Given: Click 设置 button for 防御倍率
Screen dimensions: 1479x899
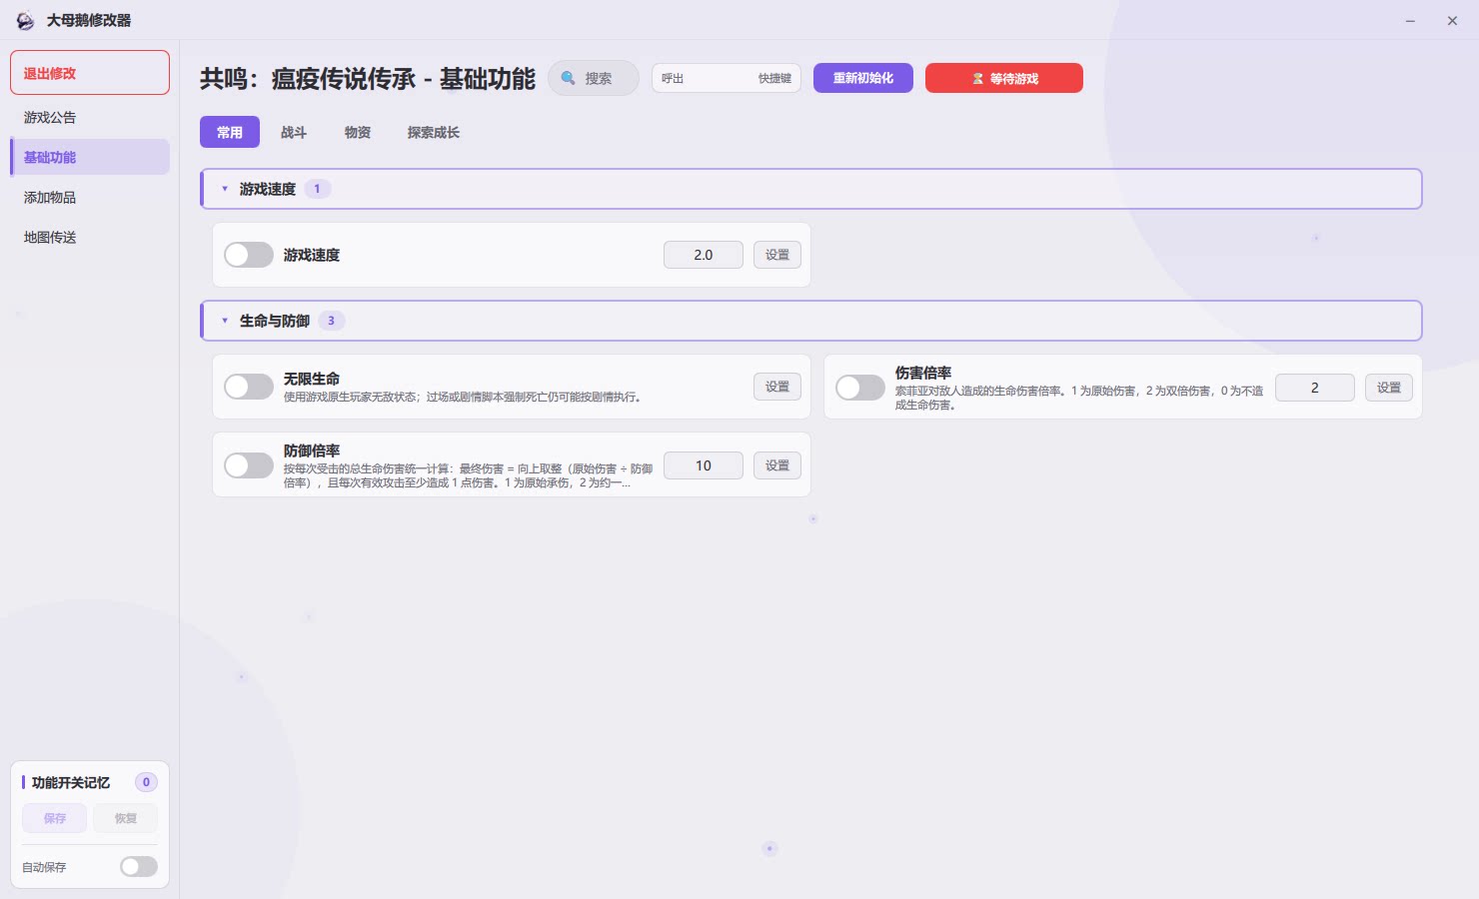Looking at the screenshot, I should click(x=777, y=465).
